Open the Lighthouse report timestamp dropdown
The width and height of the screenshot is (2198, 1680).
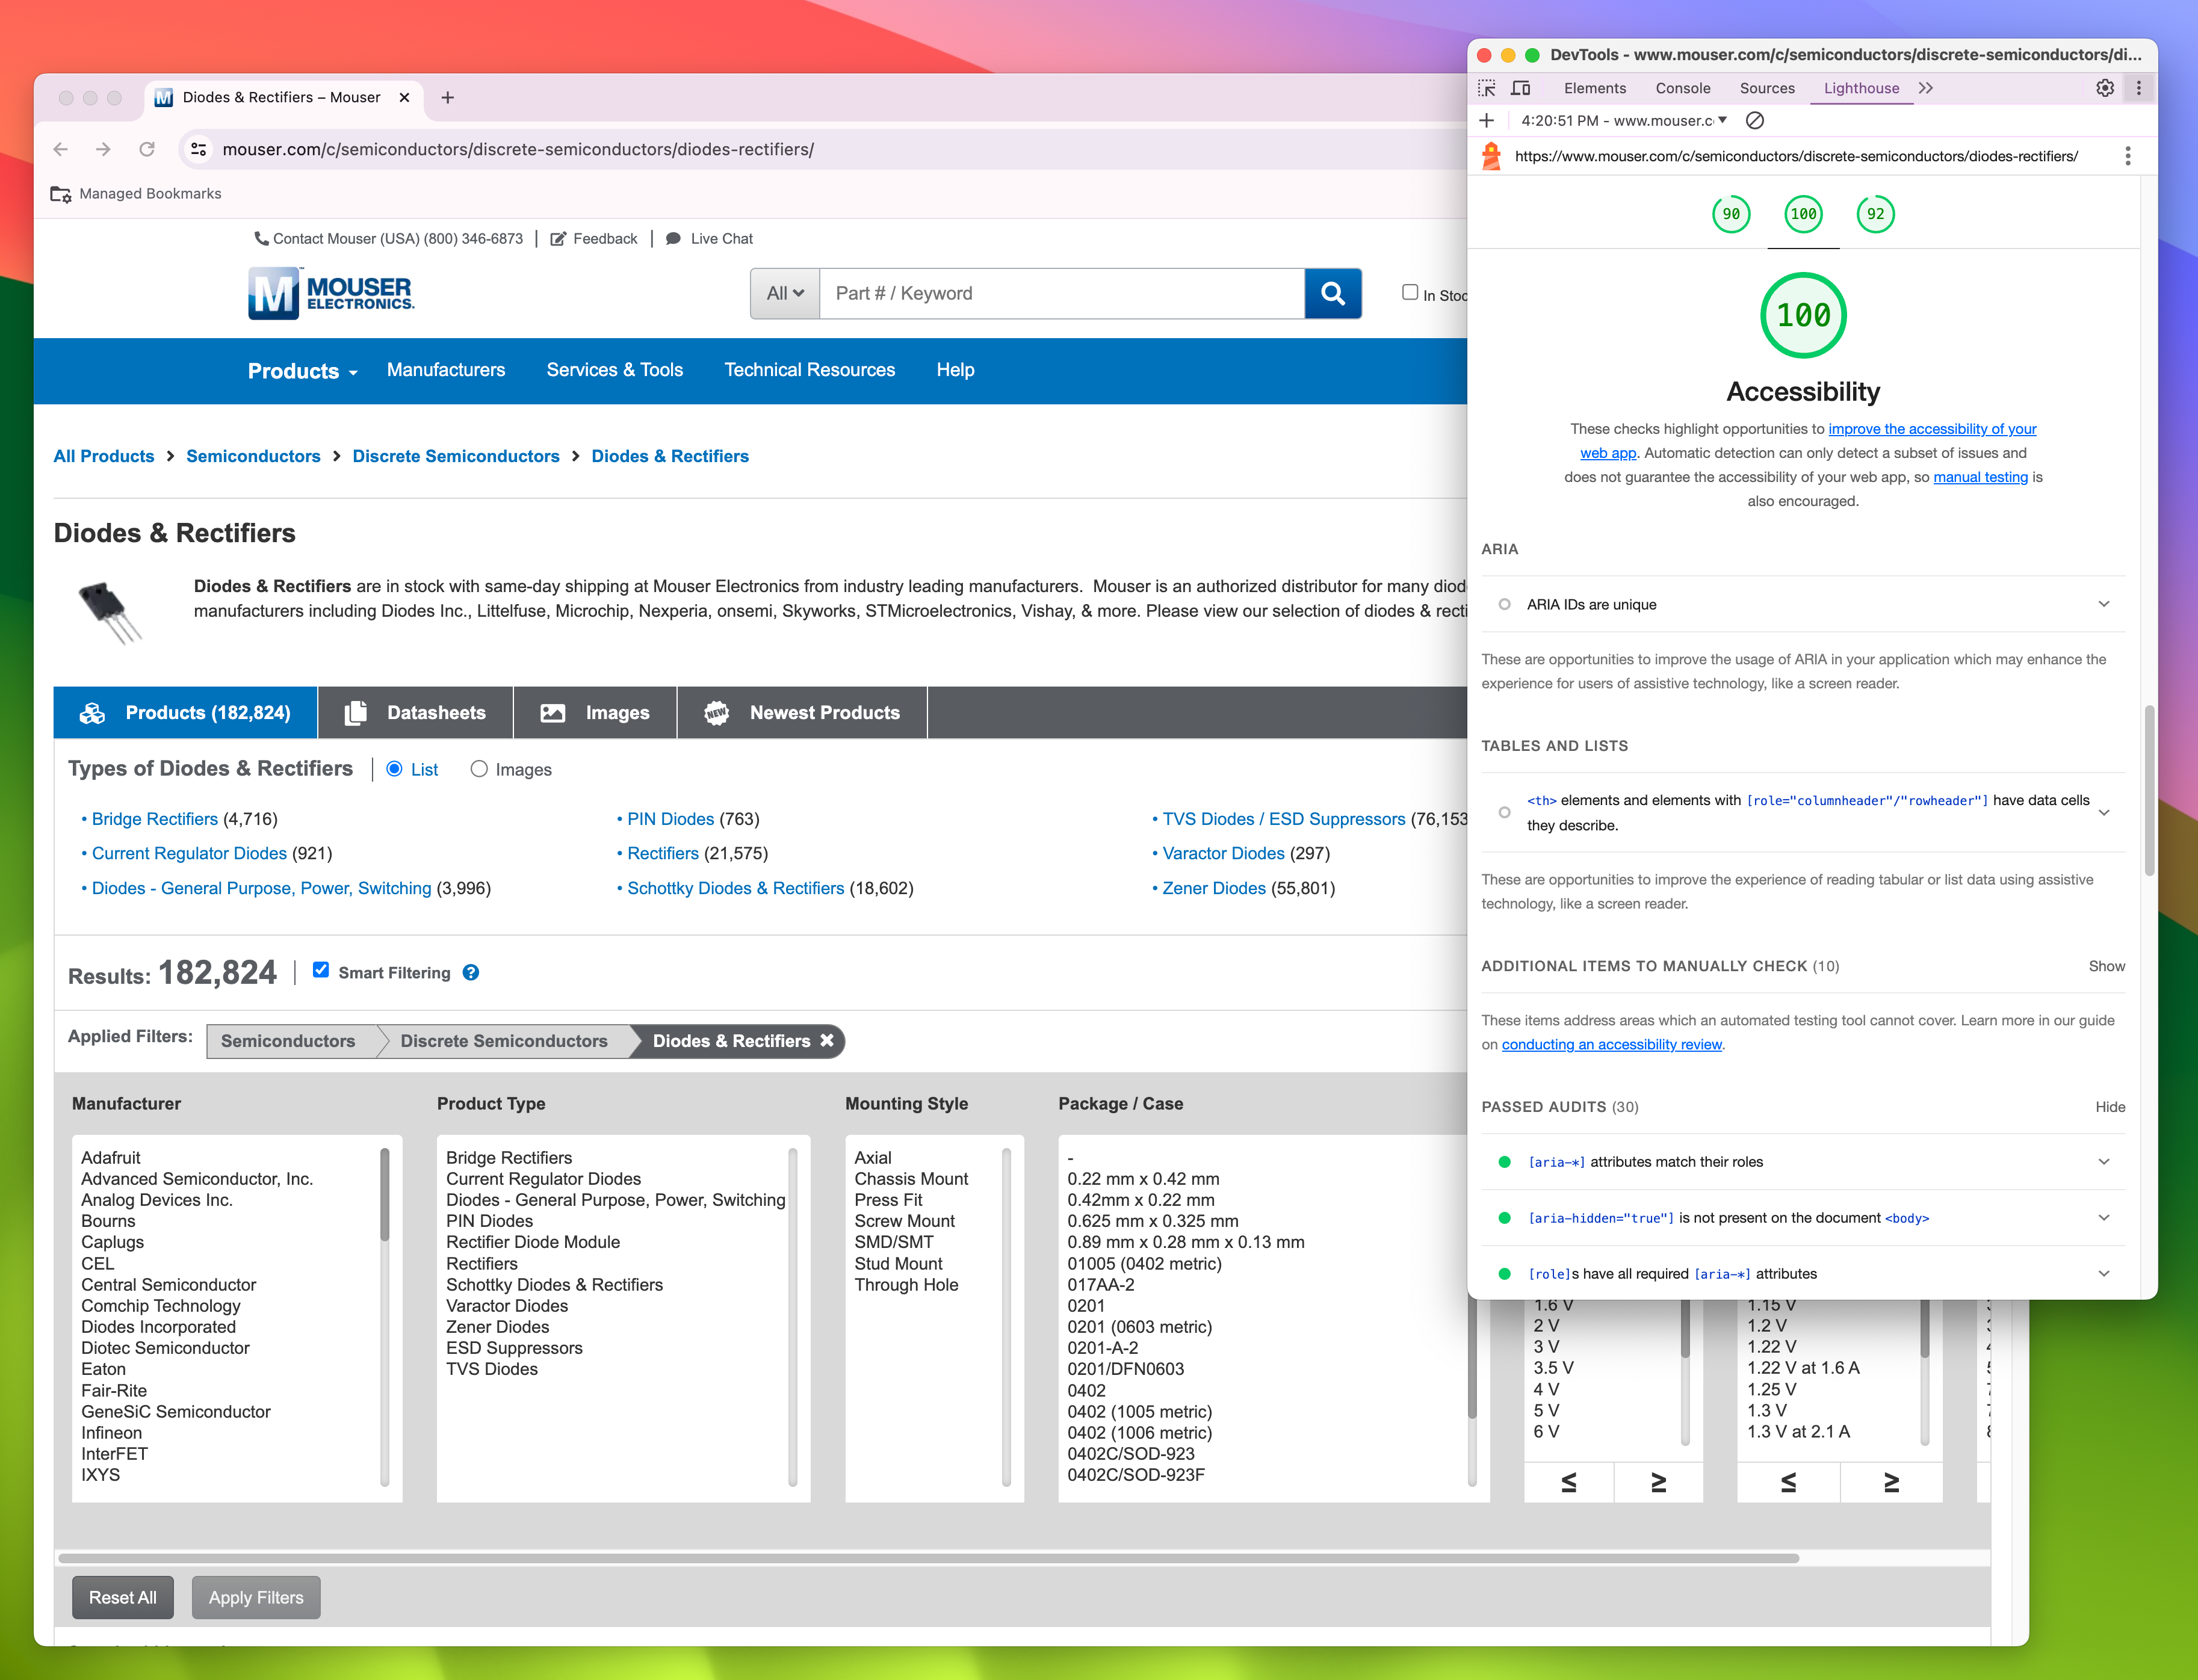[1624, 121]
